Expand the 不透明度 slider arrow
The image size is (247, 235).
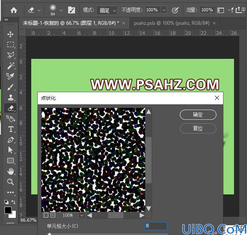click(x=164, y=10)
